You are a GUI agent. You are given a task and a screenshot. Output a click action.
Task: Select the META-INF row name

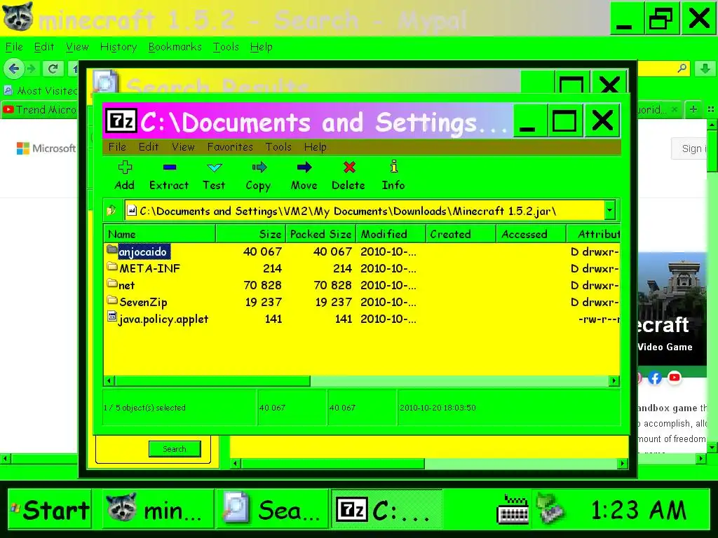pos(150,268)
